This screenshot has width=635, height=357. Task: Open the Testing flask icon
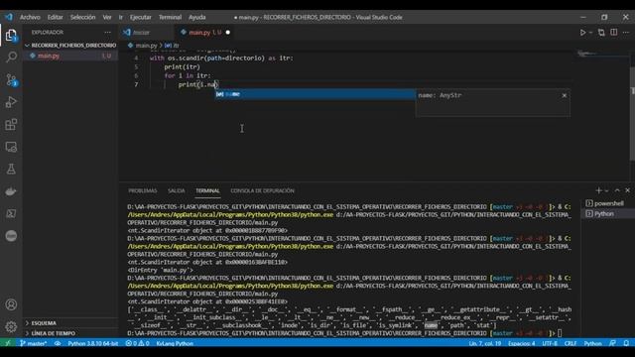[x=11, y=169]
